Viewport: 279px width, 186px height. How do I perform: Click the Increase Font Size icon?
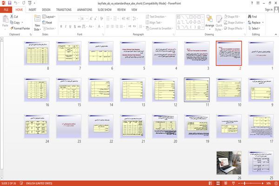[91, 19]
